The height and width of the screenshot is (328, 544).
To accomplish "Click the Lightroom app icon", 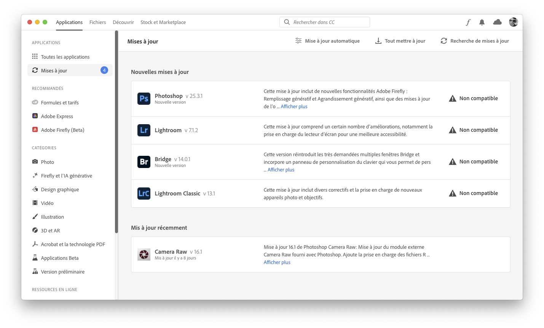I will [144, 130].
